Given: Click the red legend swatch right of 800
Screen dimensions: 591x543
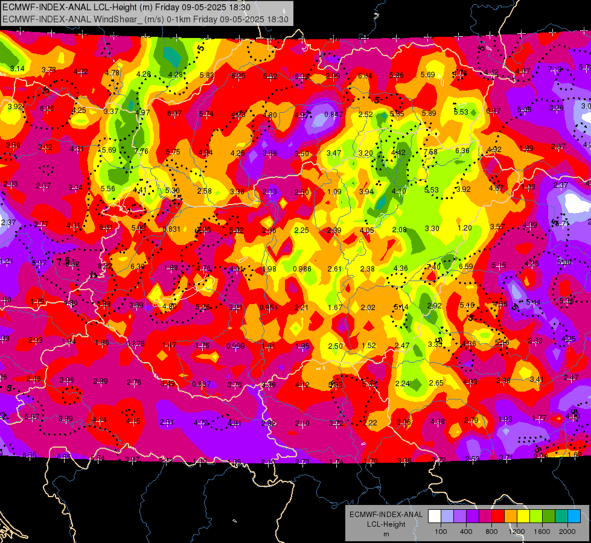Looking at the screenshot, I should point(498,516).
